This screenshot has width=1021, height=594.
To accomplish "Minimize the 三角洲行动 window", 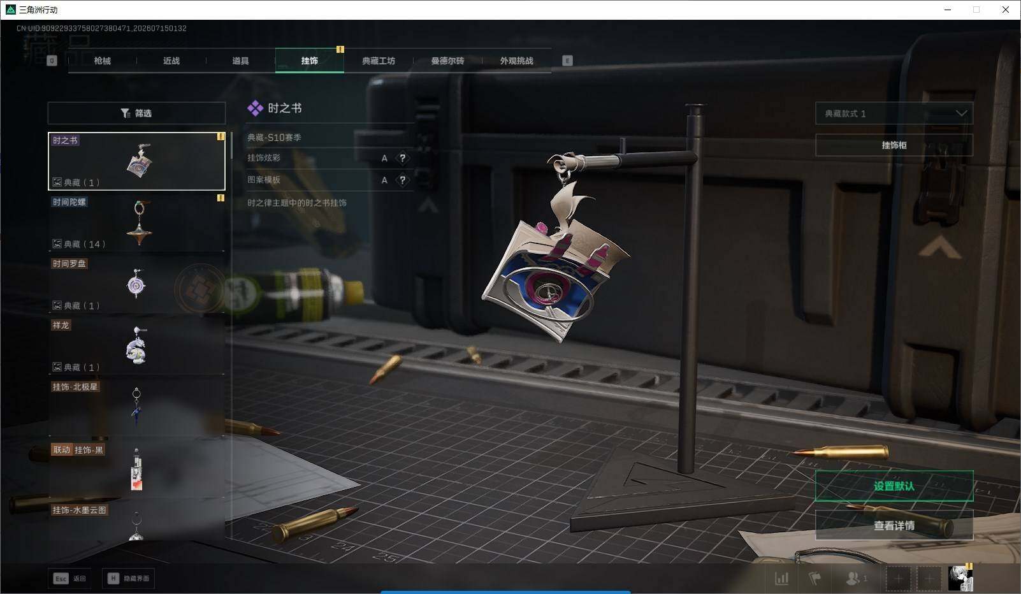I will [948, 10].
